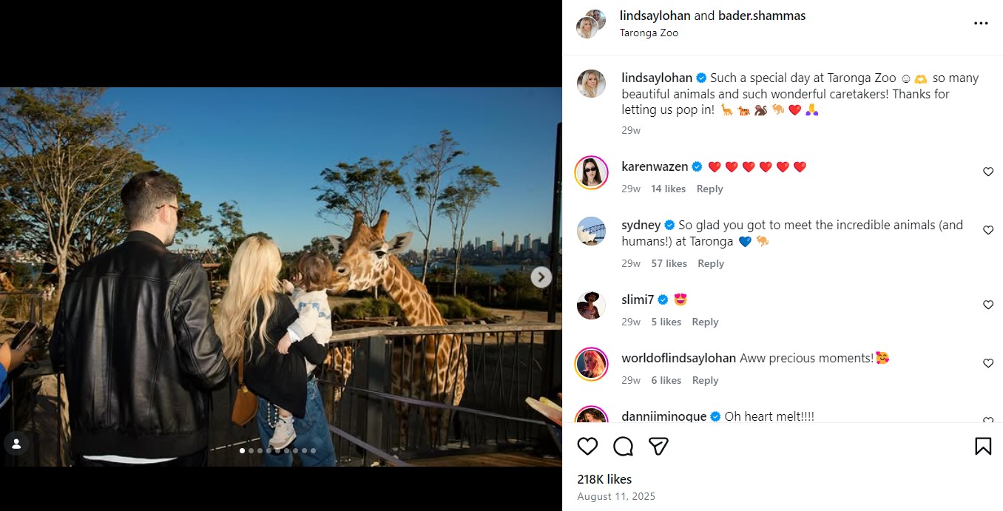
Task: Share the post via paper plane icon
Action: (x=658, y=446)
